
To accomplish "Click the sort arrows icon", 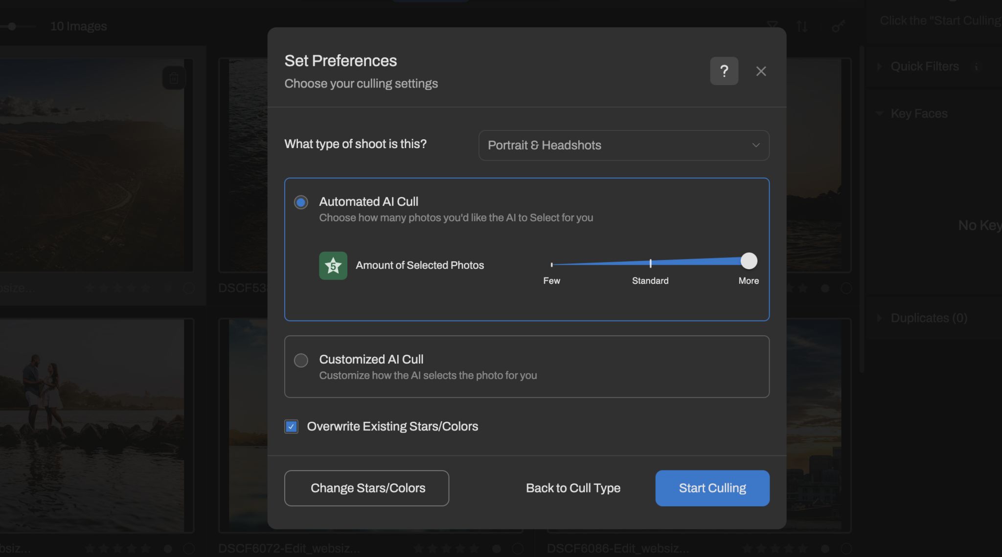I will click(x=802, y=26).
